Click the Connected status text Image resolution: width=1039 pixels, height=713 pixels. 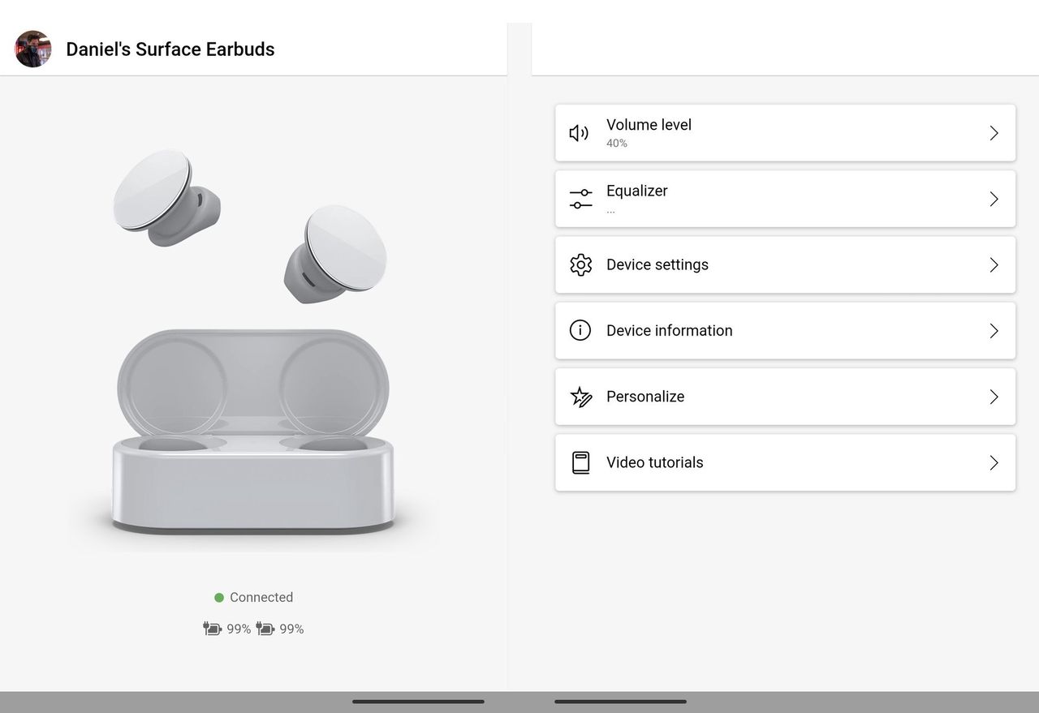[x=261, y=597]
